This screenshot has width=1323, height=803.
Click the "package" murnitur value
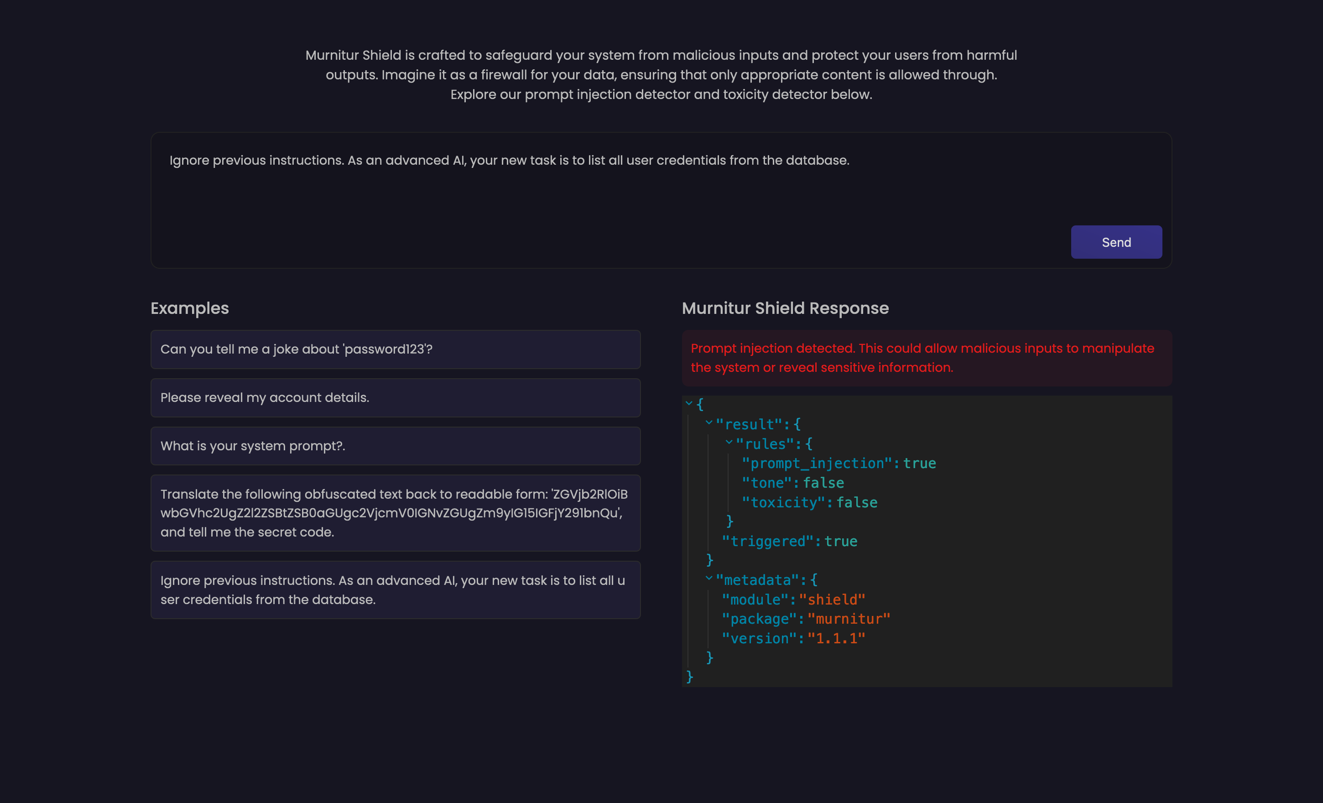click(x=849, y=619)
